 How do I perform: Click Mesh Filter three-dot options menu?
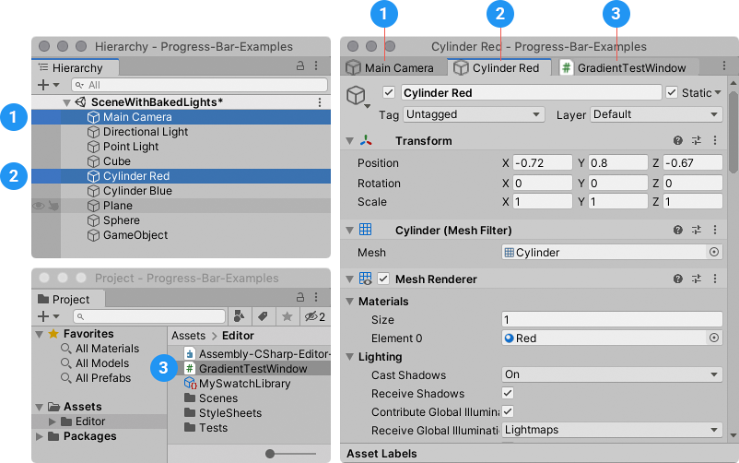(714, 231)
